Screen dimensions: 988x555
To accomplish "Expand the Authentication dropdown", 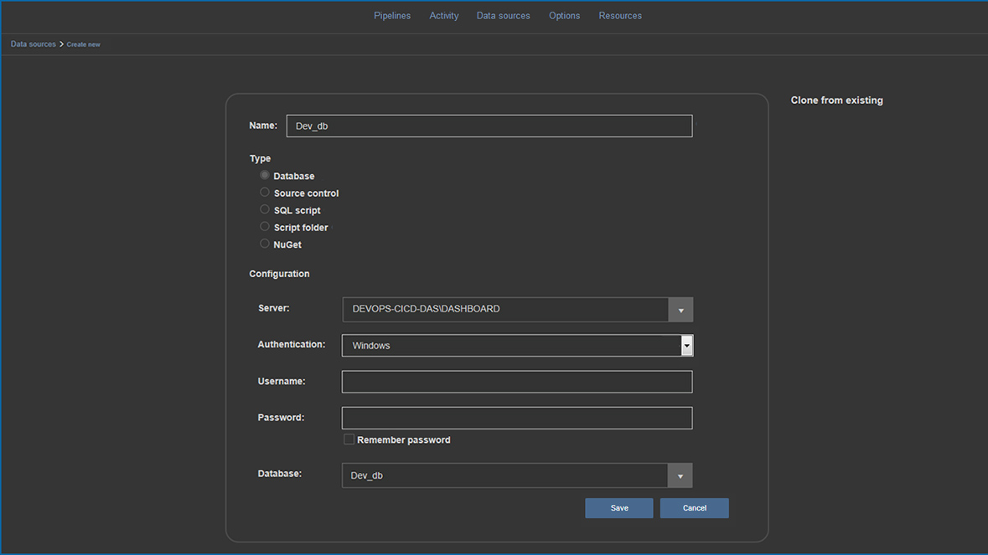I will tap(686, 345).
